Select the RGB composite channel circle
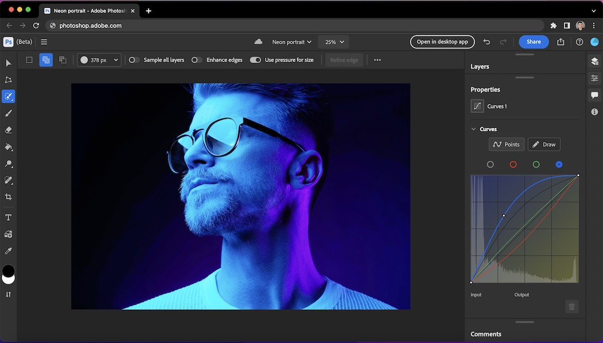 (x=490, y=164)
